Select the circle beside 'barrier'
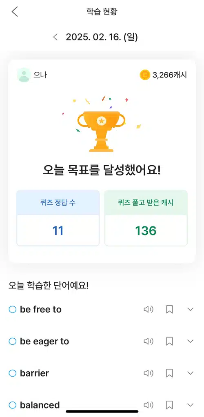The width and height of the screenshot is (204, 417). pyautogui.click(x=13, y=373)
